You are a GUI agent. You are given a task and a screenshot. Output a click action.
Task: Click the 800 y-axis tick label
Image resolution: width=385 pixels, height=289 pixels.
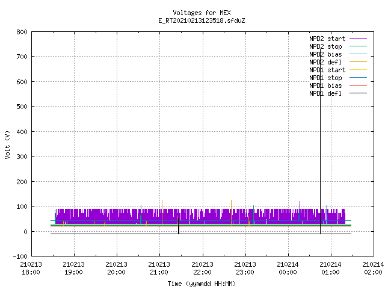coord(22,32)
